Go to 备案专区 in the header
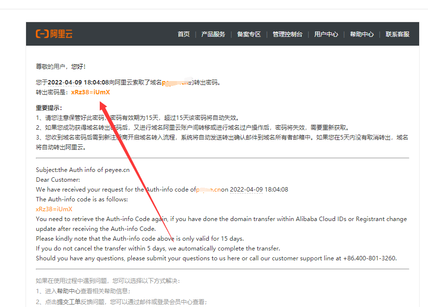 point(249,34)
